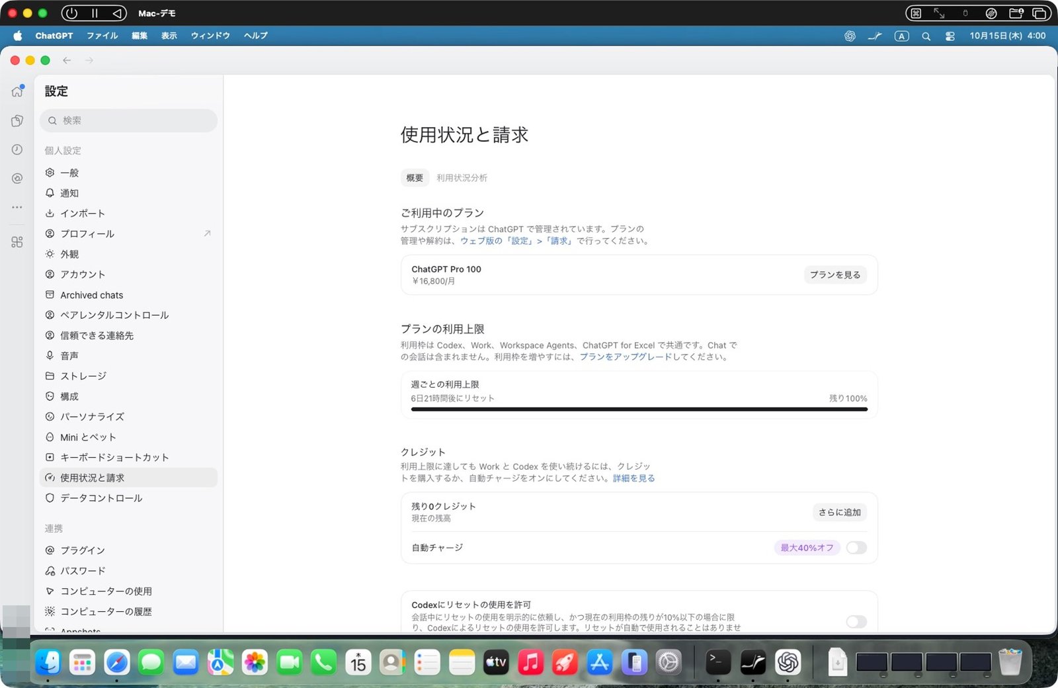Open パーソナライズ settings
Image resolution: width=1058 pixels, height=688 pixels.
click(x=128, y=417)
